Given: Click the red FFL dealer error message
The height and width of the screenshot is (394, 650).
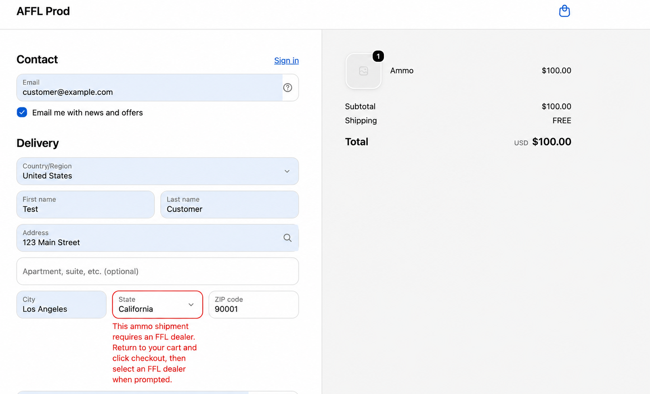Looking at the screenshot, I should tap(155, 353).
